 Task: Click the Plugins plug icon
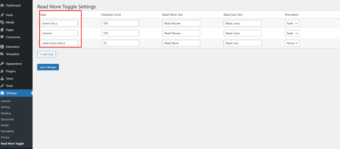point(2,71)
